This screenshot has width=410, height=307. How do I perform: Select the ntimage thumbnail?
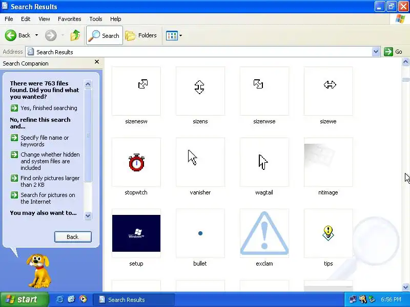pyautogui.click(x=329, y=162)
